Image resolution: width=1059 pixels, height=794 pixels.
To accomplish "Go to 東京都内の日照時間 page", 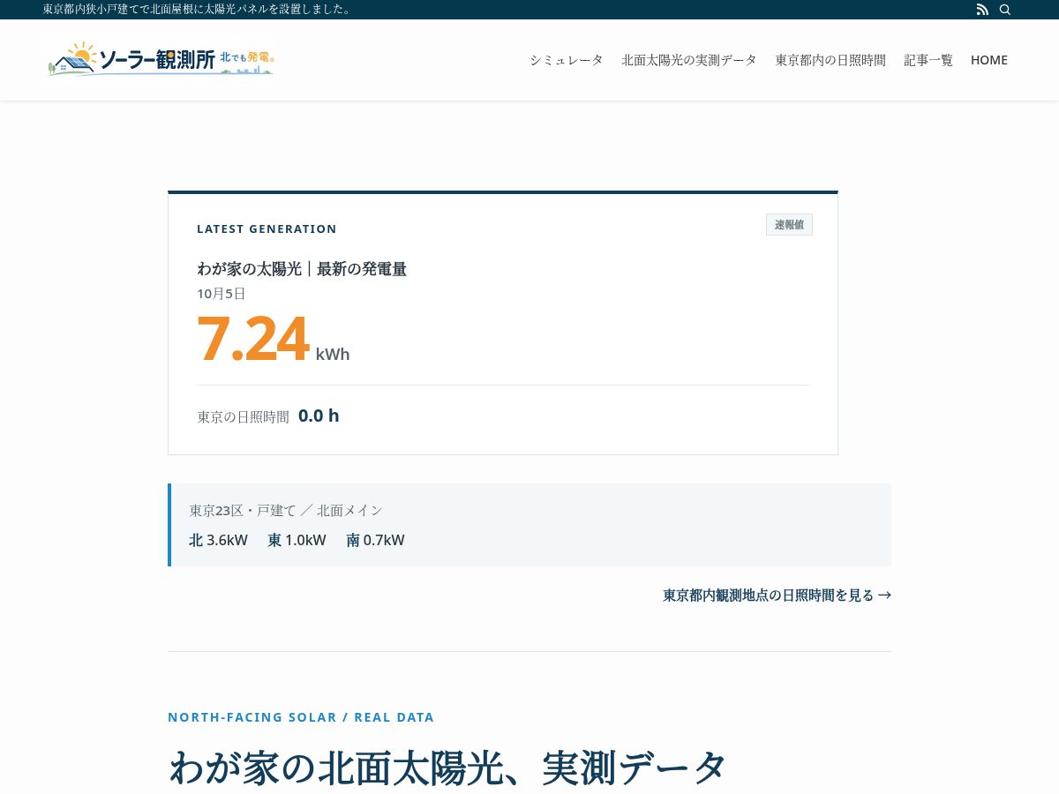I will tap(830, 60).
